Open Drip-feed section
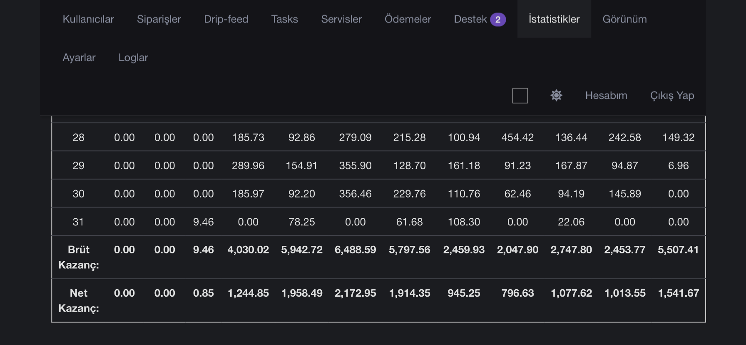The image size is (746, 345). [x=226, y=19]
